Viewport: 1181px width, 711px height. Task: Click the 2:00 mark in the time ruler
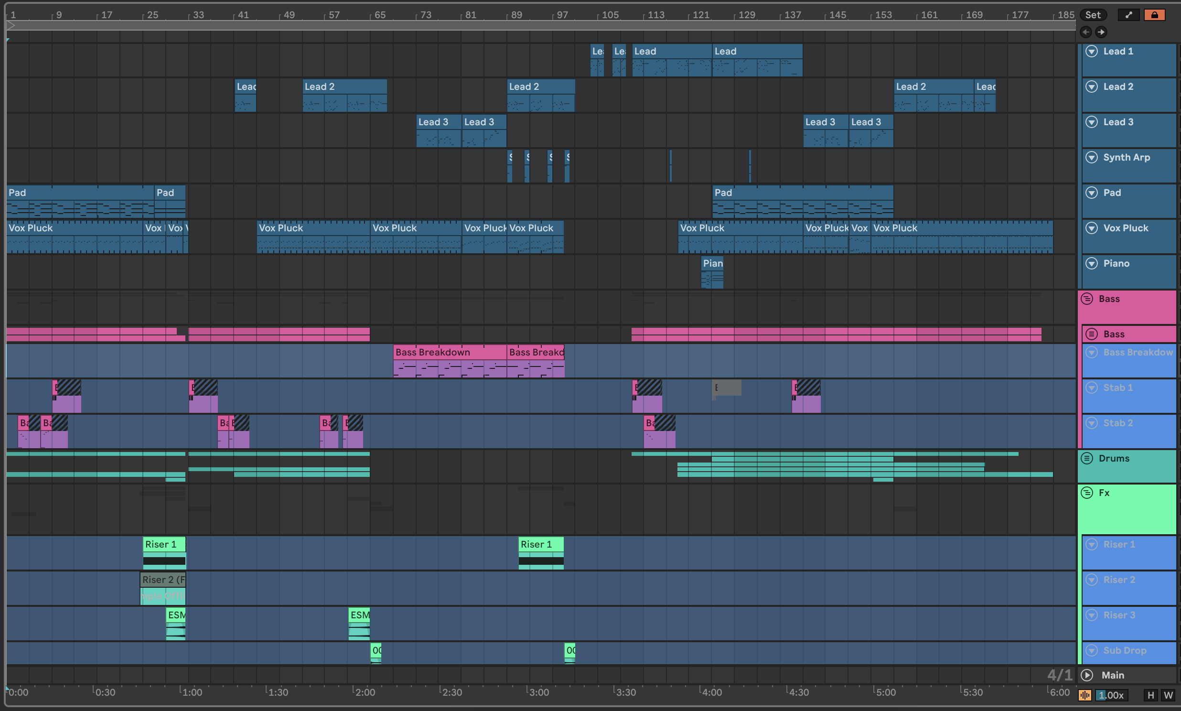365,692
